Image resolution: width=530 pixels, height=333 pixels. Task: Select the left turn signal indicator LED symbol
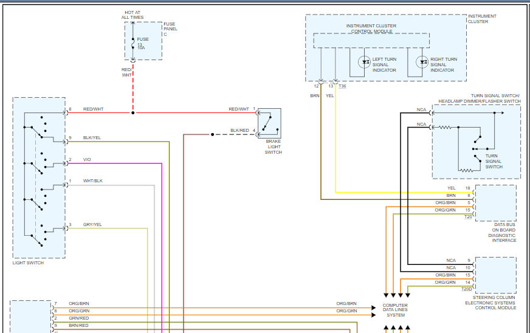click(365, 62)
